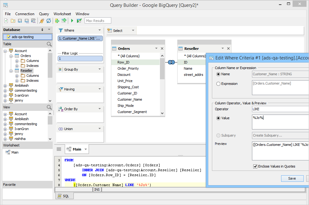The height and width of the screenshot is (205, 309).
Task: Click the Max Results input field
Action: pyautogui.click(x=98, y=21)
